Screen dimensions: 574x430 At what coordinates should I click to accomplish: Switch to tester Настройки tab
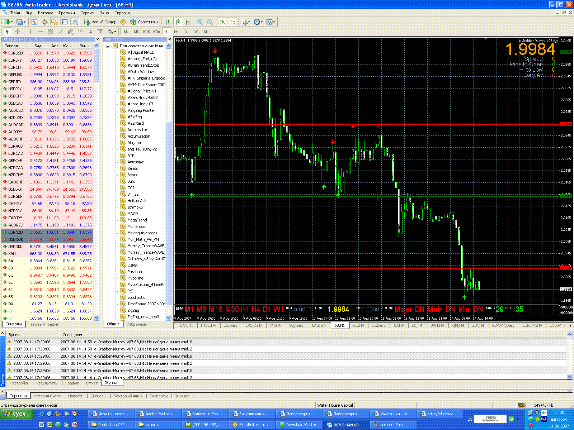point(19,383)
